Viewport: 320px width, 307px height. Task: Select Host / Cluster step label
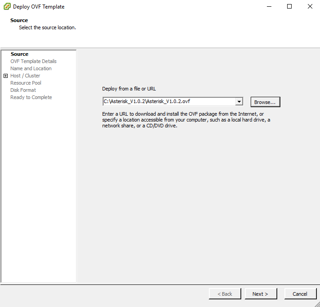tap(25, 76)
